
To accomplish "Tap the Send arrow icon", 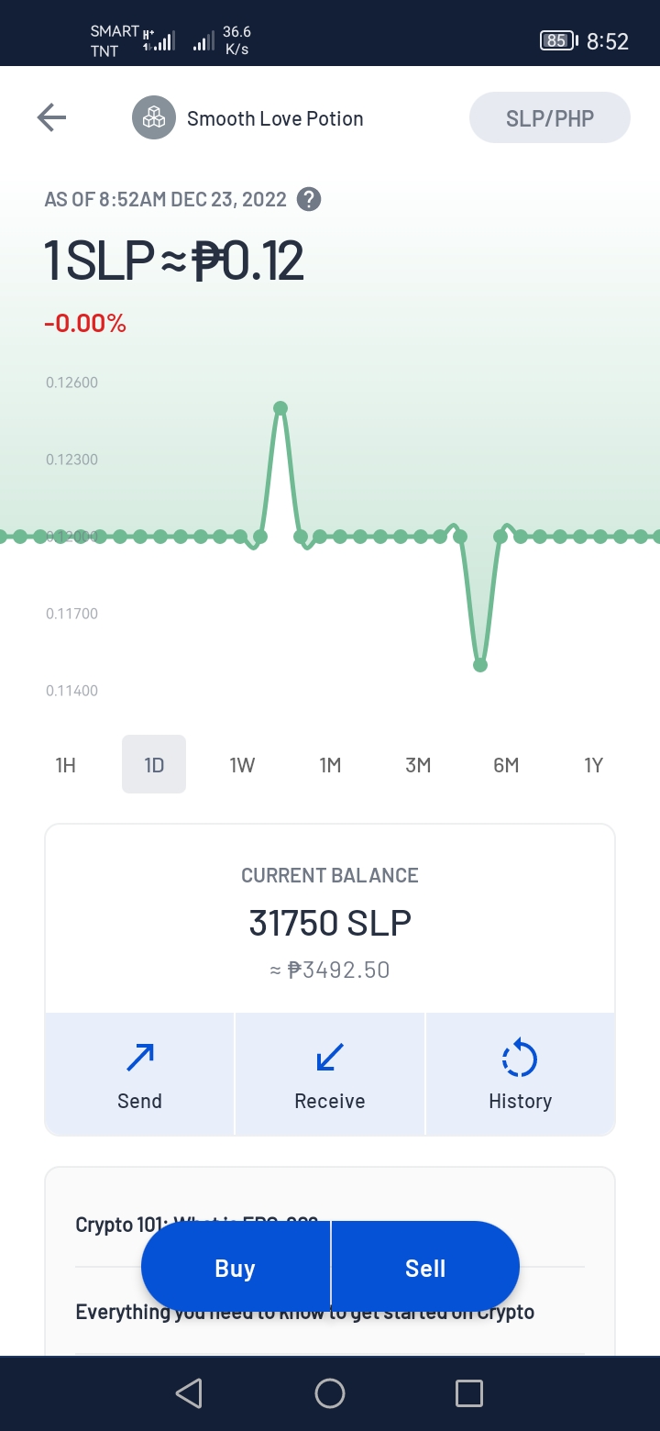I will (140, 1058).
